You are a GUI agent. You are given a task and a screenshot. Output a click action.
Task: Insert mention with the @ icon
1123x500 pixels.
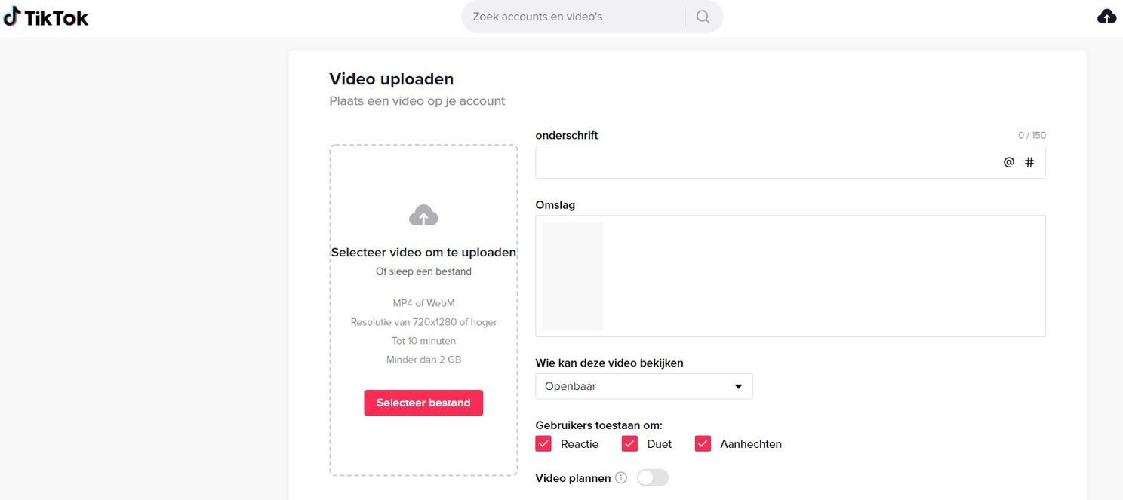coord(1008,162)
